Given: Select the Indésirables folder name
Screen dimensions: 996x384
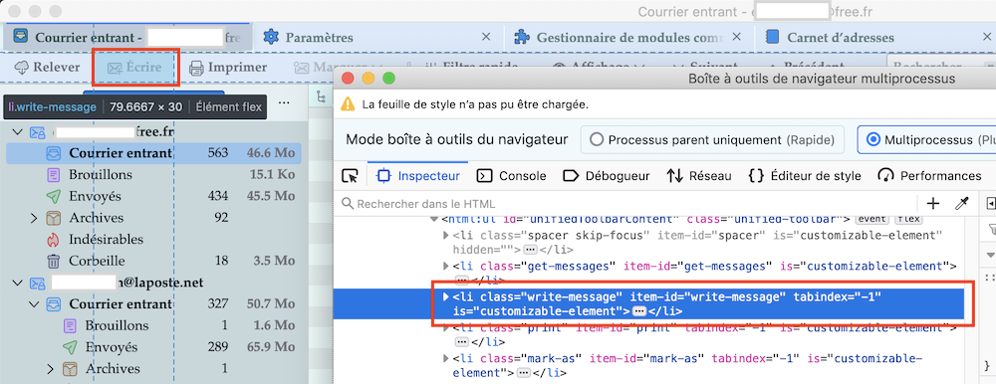Looking at the screenshot, I should 107,240.
